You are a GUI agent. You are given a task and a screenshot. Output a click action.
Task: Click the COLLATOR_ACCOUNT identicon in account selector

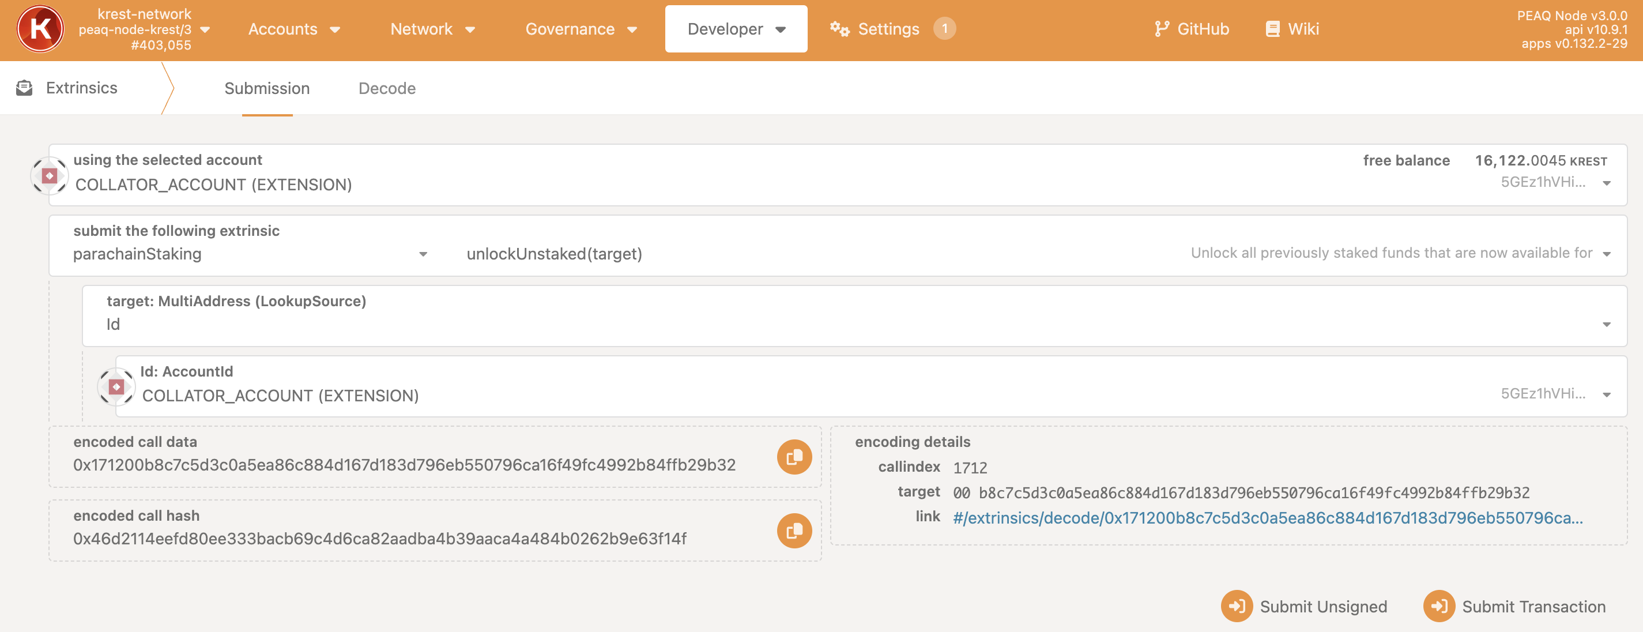click(x=49, y=175)
